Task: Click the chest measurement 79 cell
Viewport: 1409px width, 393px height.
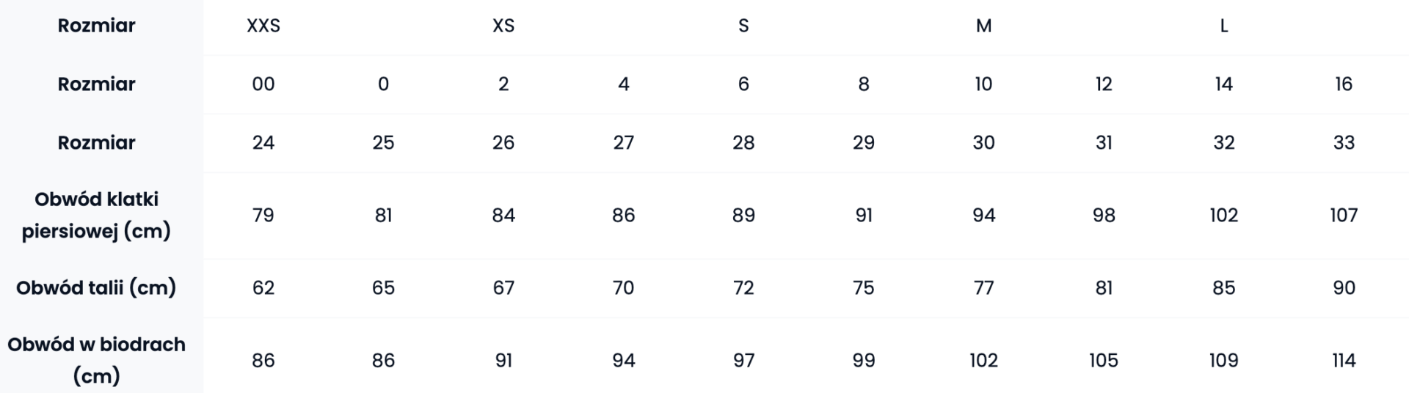Action: click(263, 216)
